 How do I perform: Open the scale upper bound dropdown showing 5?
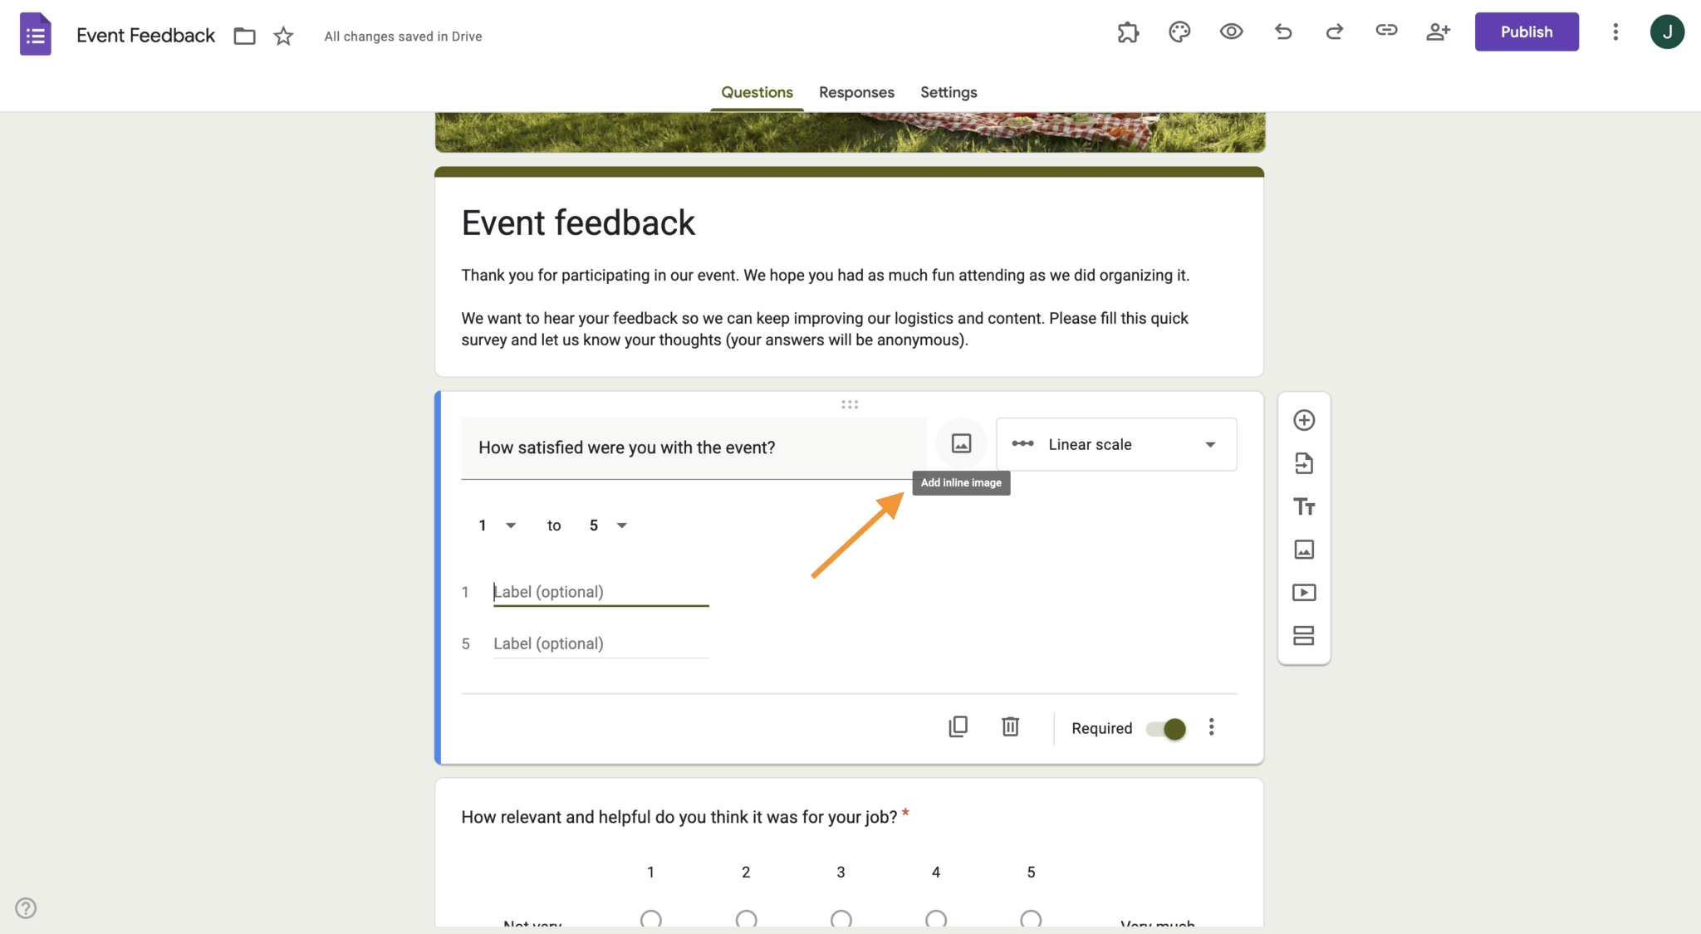pyautogui.click(x=607, y=525)
